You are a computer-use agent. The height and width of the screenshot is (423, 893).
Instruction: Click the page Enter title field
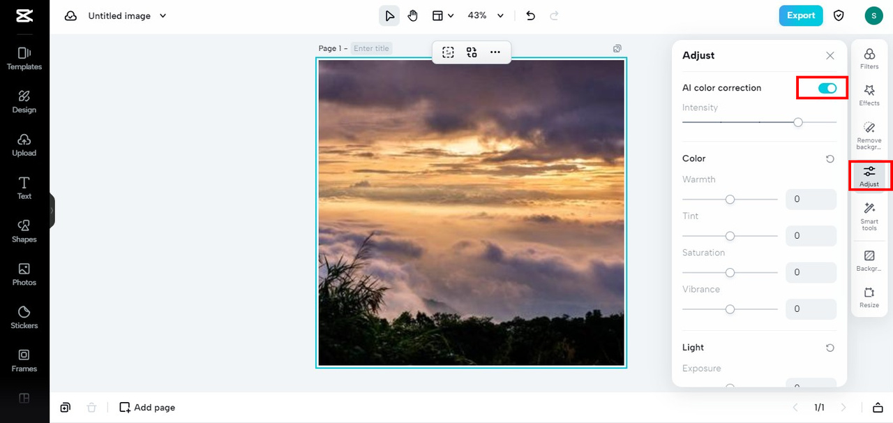pos(371,49)
